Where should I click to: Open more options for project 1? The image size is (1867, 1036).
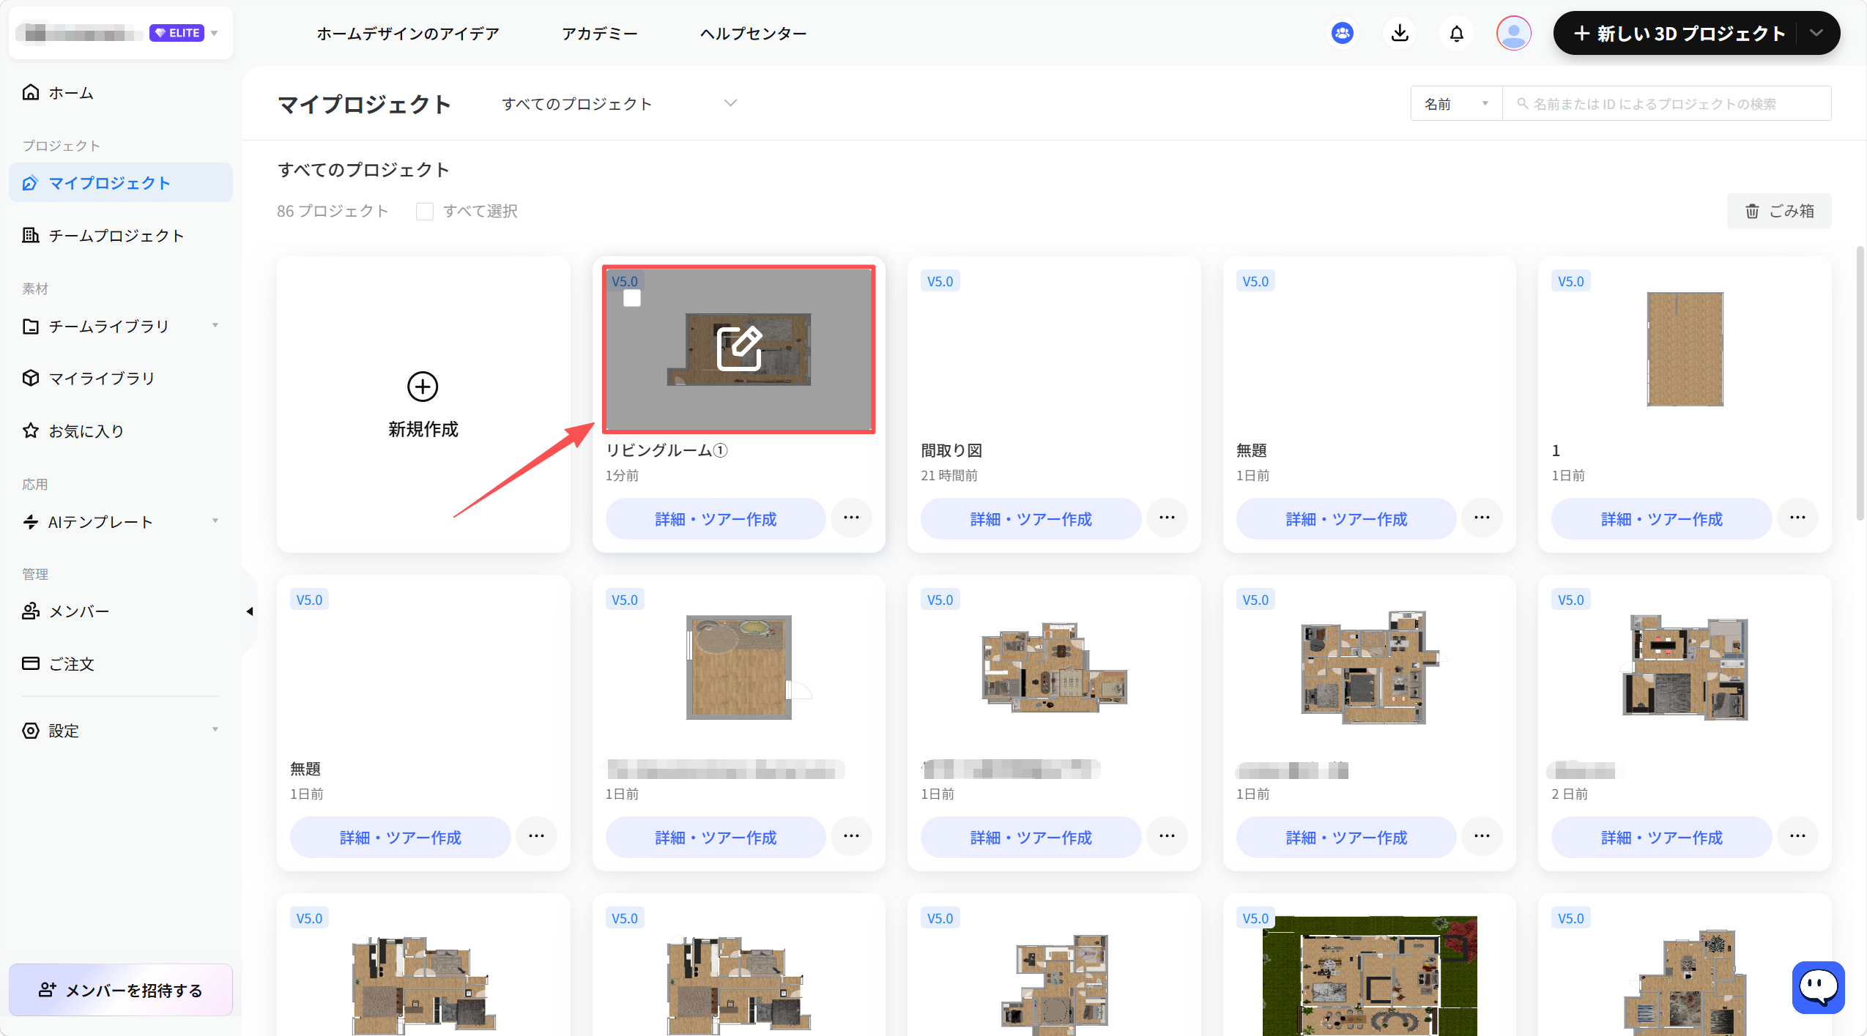tap(1797, 518)
